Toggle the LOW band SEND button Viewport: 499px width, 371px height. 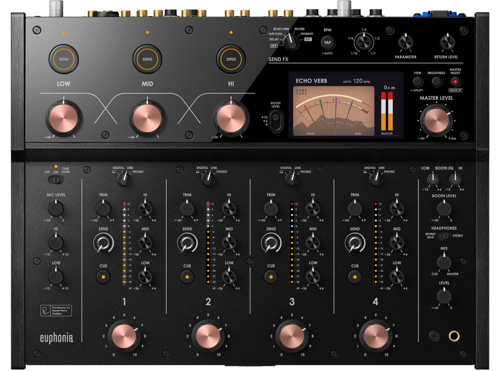(63, 59)
